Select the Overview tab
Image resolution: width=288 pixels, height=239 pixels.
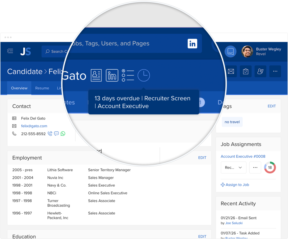pos(19,88)
